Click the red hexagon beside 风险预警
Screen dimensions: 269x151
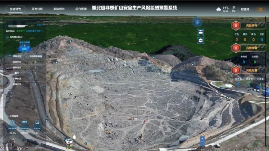click(x=236, y=48)
